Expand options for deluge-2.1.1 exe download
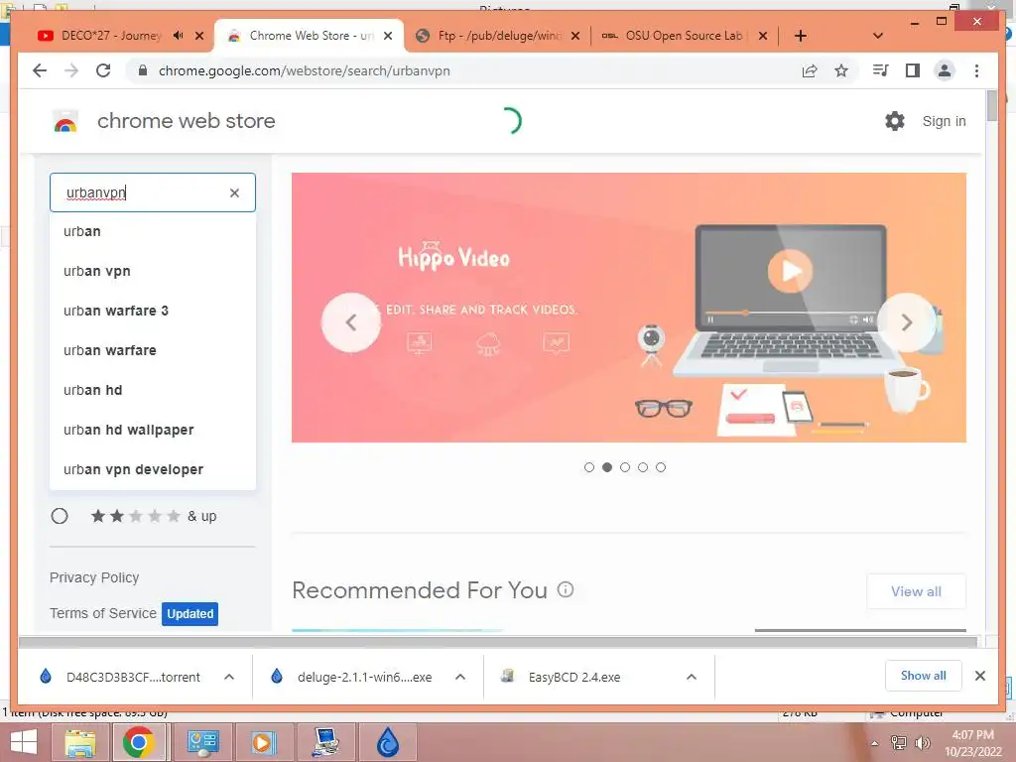 [x=460, y=677]
